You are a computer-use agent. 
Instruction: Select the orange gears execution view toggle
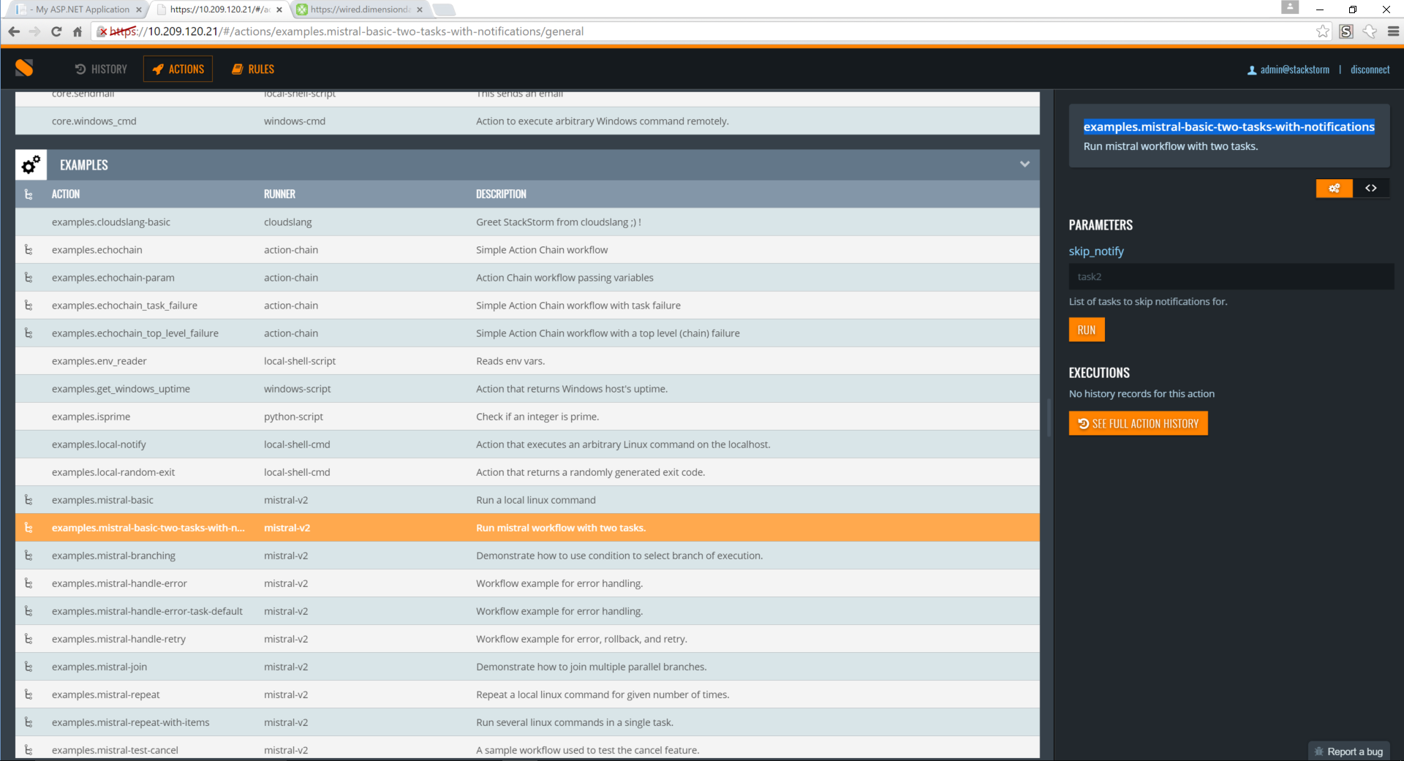(x=1334, y=188)
